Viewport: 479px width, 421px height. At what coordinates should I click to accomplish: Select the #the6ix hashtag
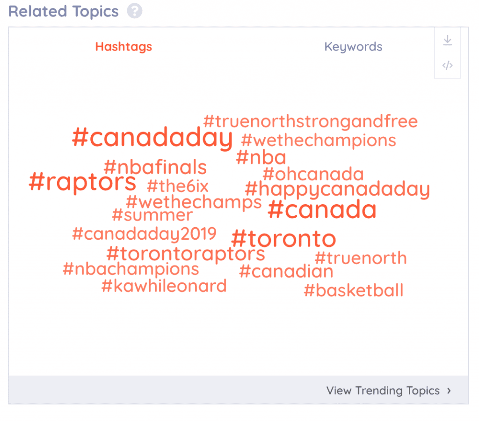tap(177, 186)
